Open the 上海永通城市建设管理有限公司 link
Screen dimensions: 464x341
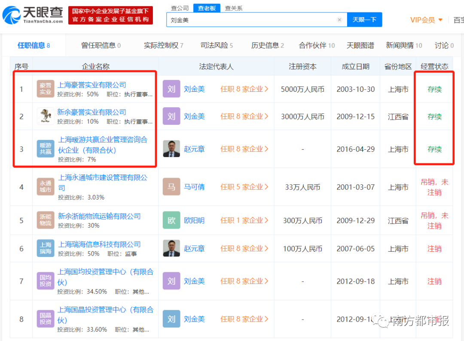click(x=102, y=183)
